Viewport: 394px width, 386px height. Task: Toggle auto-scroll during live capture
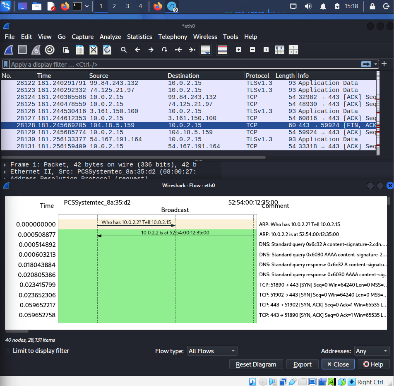coord(206,50)
